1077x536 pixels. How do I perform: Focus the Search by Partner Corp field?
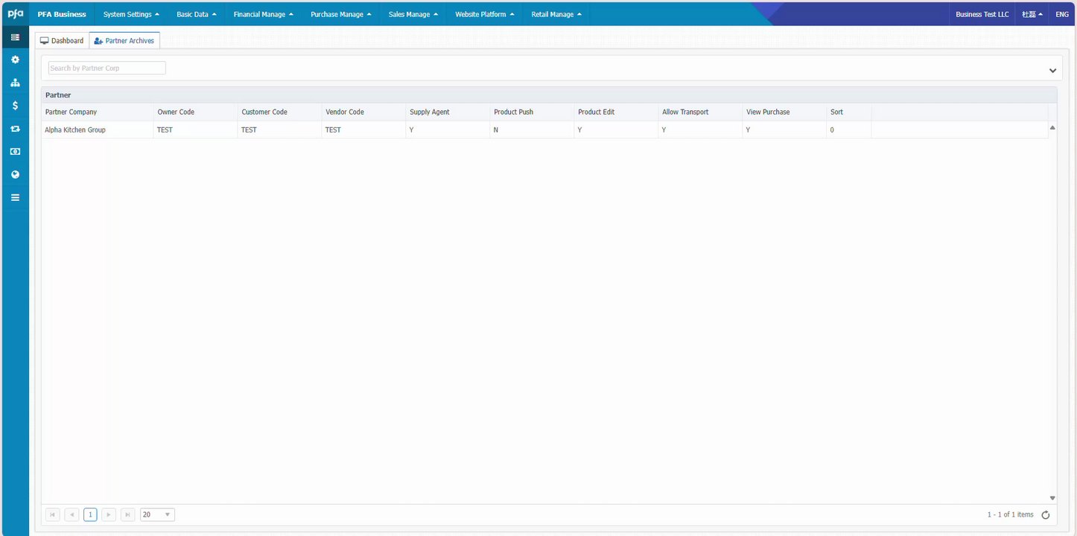point(107,68)
